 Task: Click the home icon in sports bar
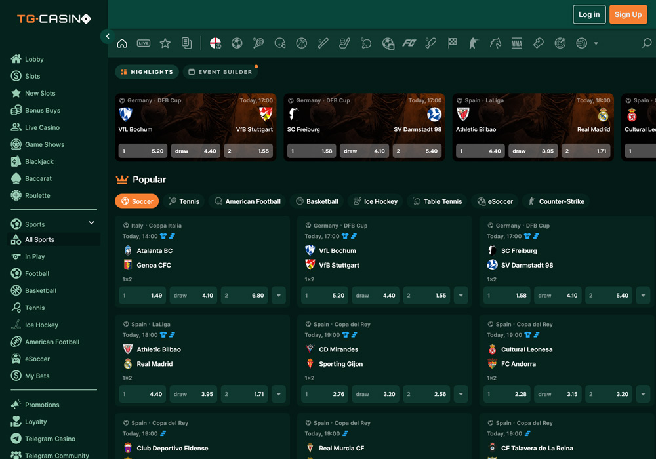(x=122, y=43)
